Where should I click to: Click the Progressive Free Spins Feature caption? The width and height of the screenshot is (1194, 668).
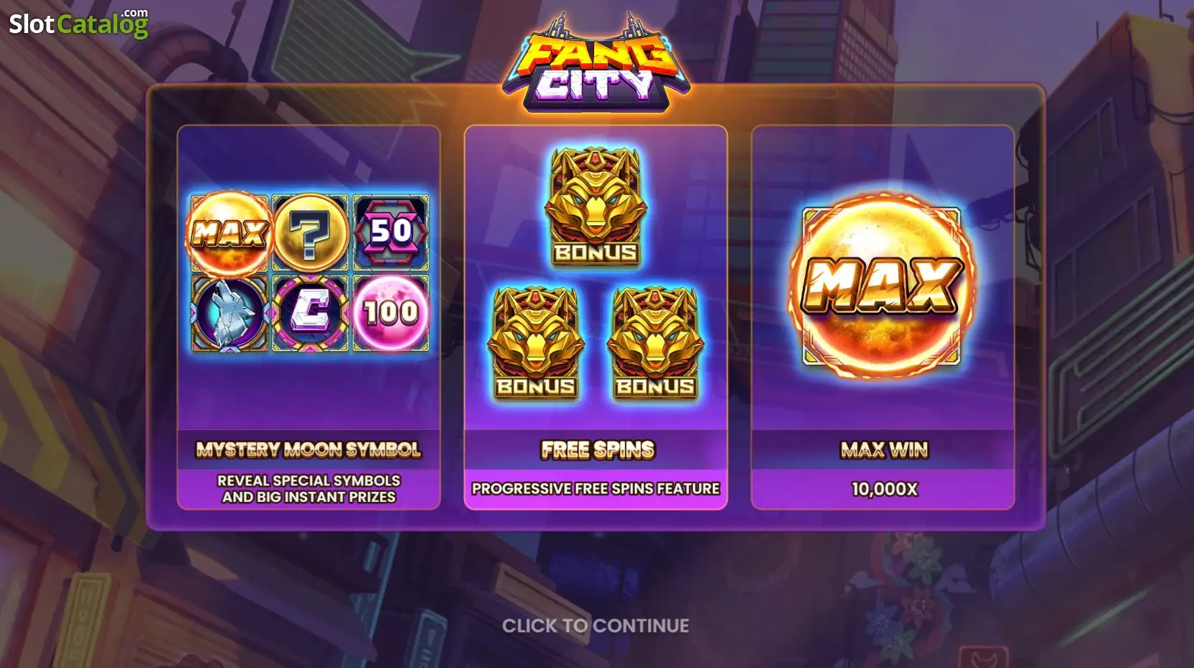tap(596, 489)
